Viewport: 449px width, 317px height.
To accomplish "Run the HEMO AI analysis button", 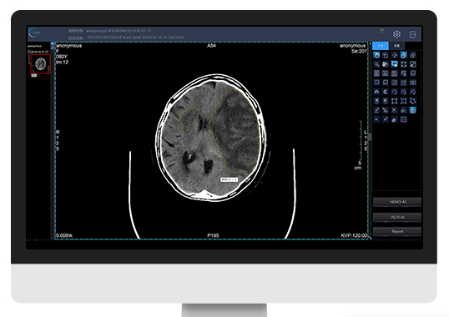I will coord(397,202).
